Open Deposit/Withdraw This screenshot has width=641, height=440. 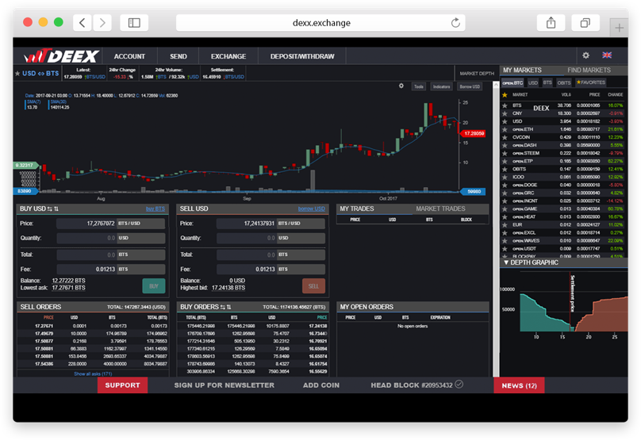[x=302, y=56]
